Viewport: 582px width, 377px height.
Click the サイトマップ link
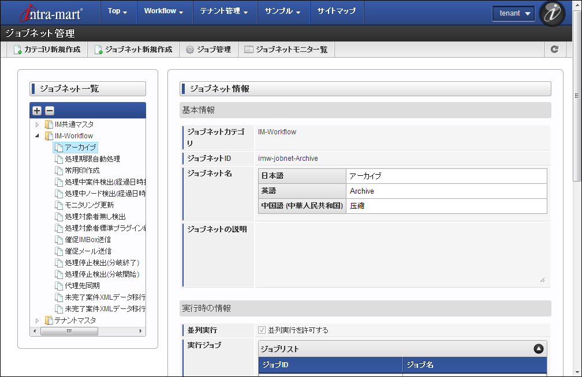coord(336,11)
